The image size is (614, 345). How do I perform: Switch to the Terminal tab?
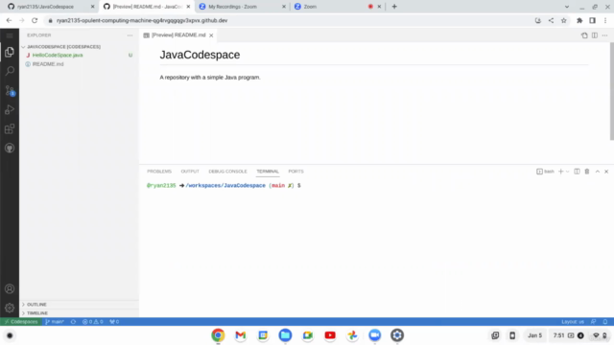click(268, 172)
